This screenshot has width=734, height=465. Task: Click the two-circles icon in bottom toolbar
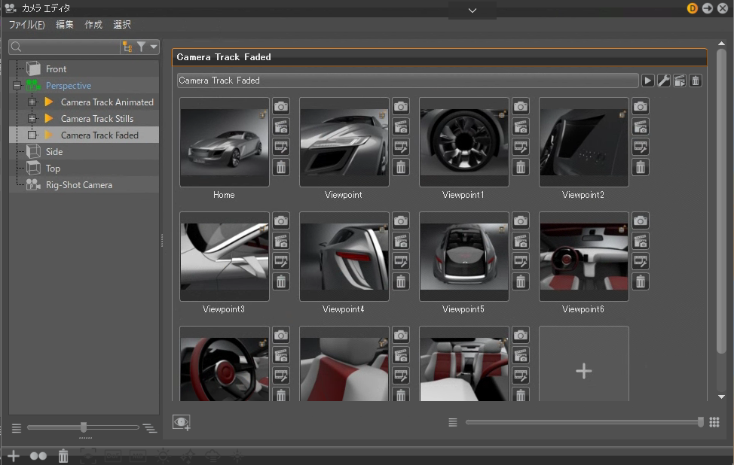tap(38, 455)
